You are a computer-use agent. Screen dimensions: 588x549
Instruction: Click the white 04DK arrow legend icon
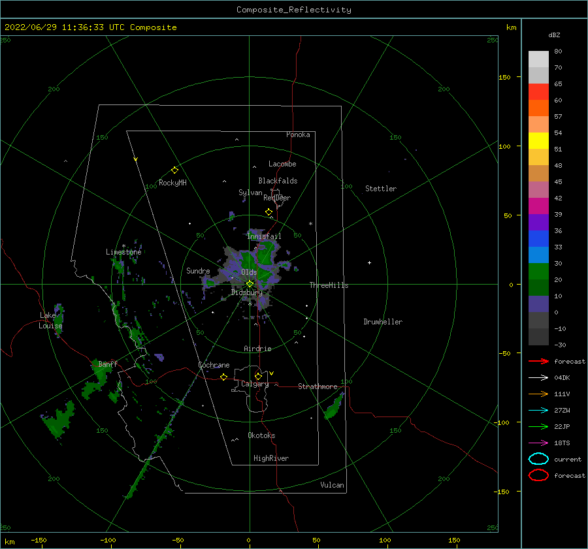[x=538, y=378]
